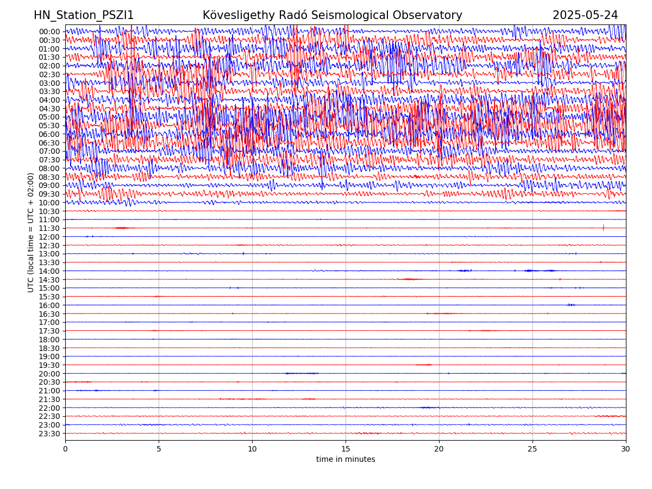Click the blue burst near minute 27 on the 16:00 trace

point(570,305)
